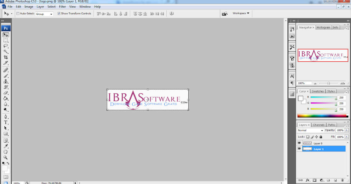Image resolution: width=351 pixels, height=184 pixels.
Task: Select the Rectangular Marquee tool
Action: (x=6, y=40)
